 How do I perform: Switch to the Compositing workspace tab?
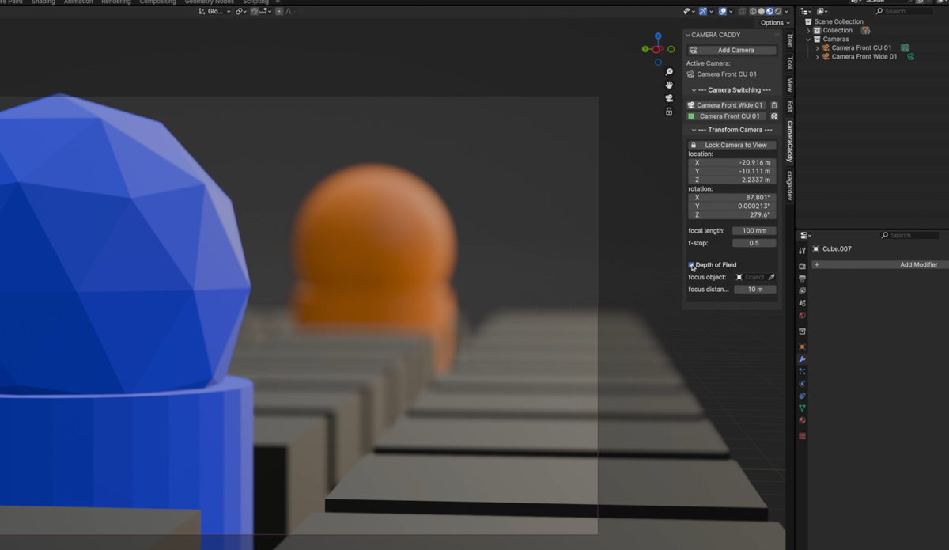(157, 2)
